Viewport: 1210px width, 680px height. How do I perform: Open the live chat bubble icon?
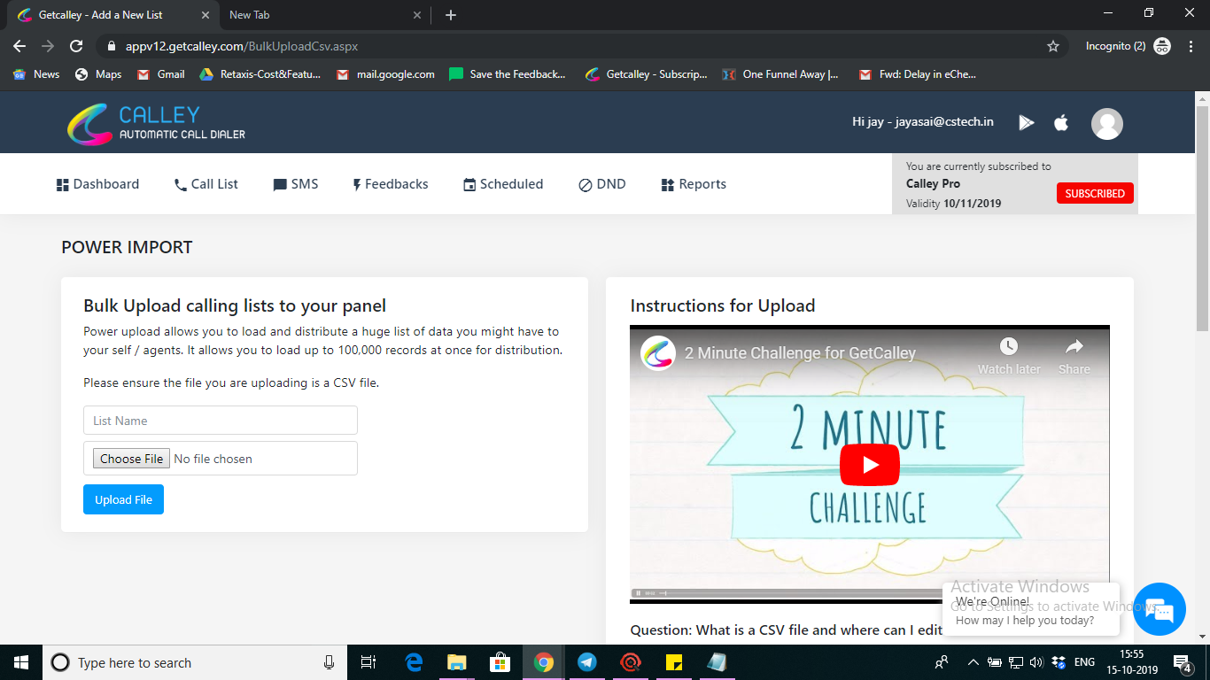1159,609
